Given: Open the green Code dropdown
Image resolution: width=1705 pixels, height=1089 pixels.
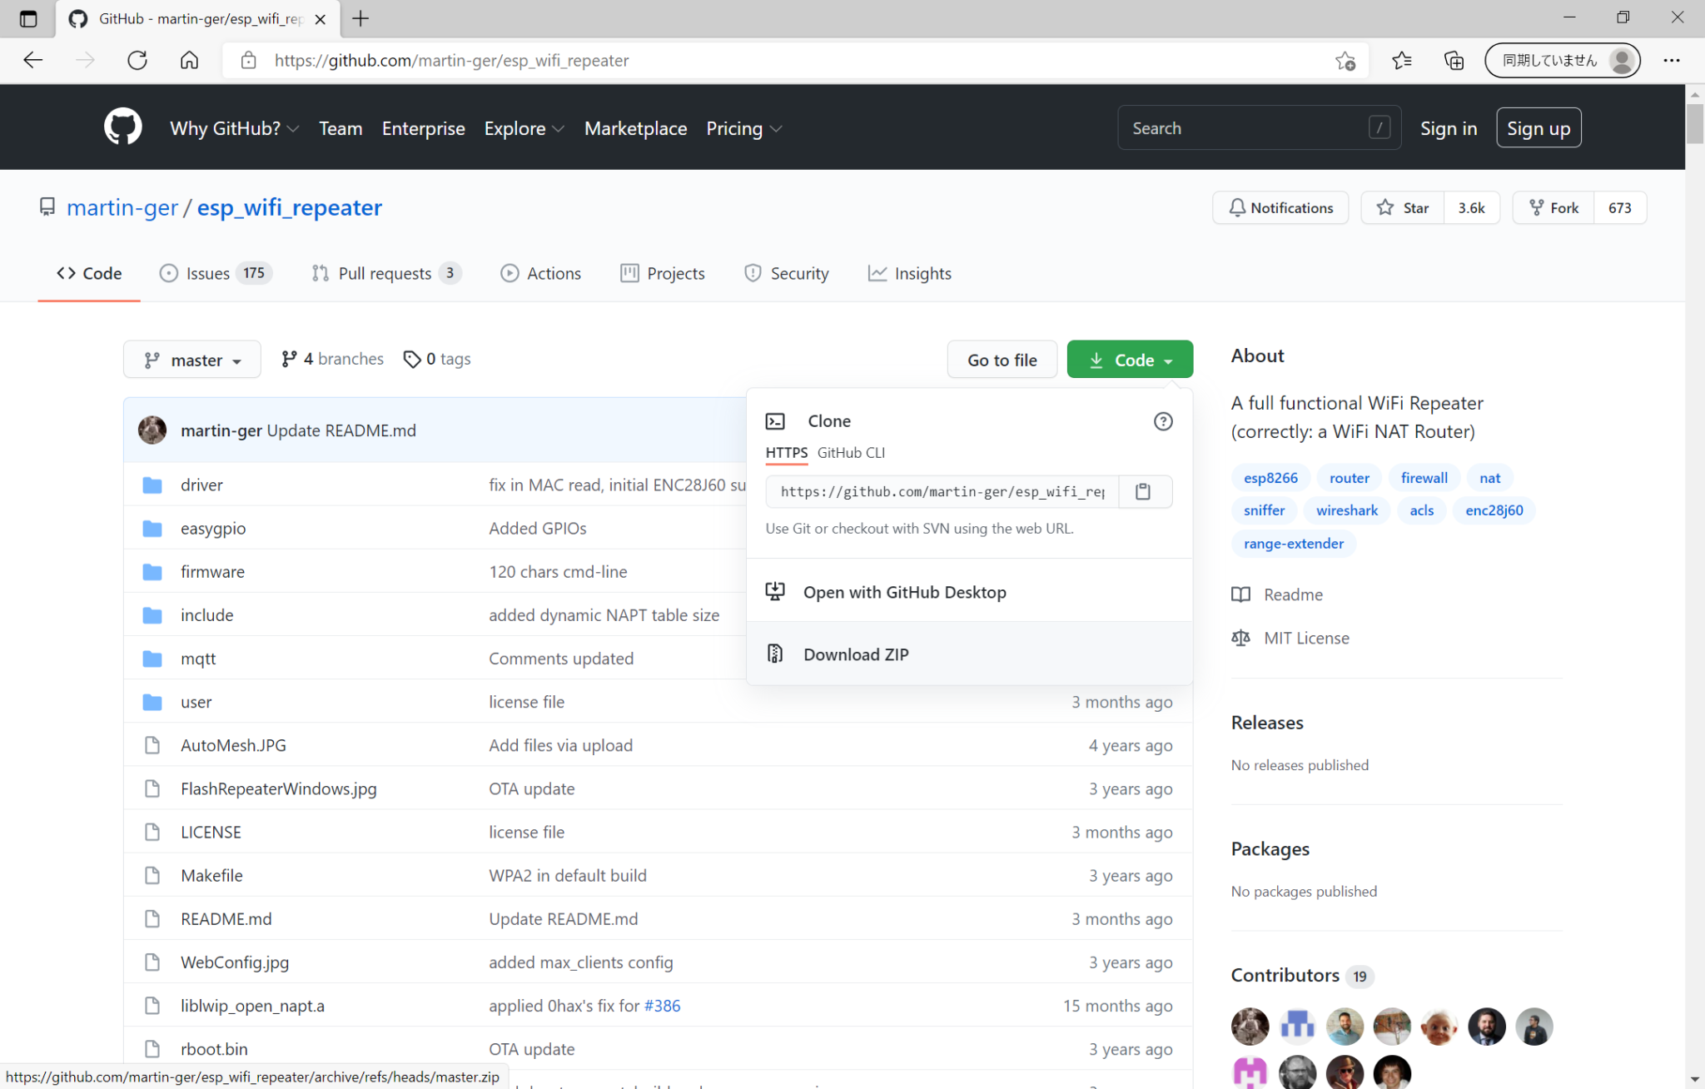Looking at the screenshot, I should (1129, 359).
